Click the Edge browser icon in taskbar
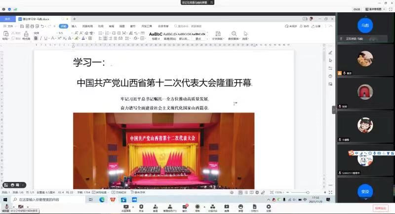Viewport: 395px width, 214px height. click(102, 200)
